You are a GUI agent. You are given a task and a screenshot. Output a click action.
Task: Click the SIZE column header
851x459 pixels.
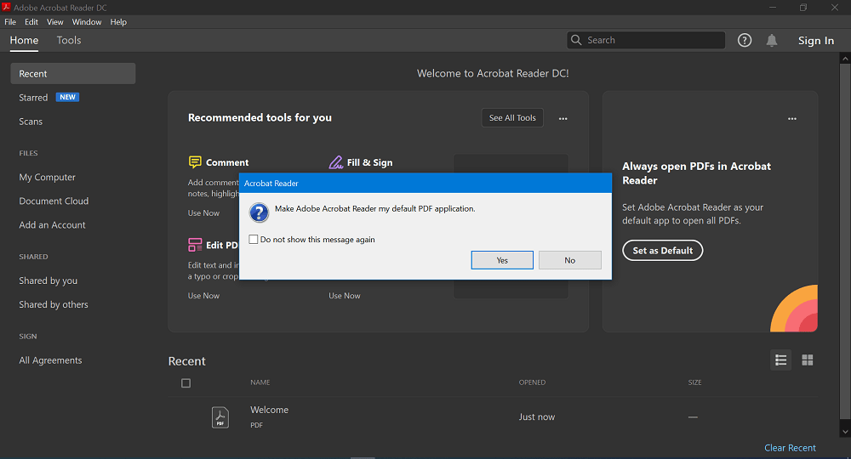click(x=694, y=382)
